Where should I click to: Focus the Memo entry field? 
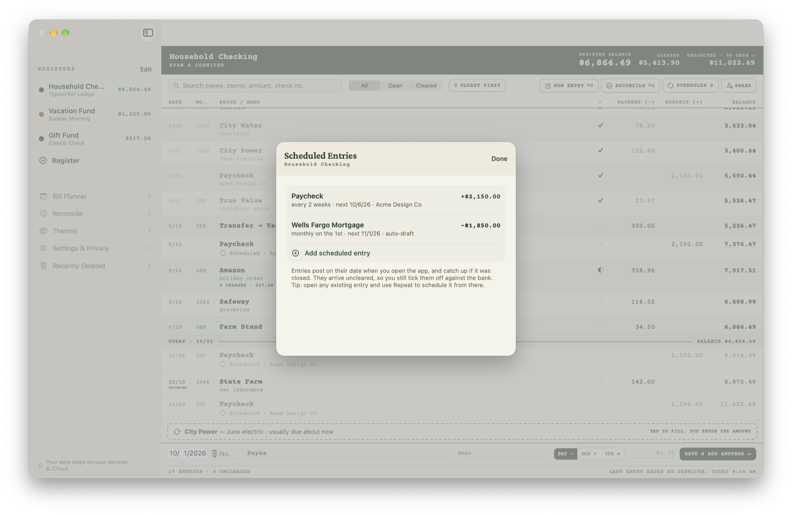[504, 453]
